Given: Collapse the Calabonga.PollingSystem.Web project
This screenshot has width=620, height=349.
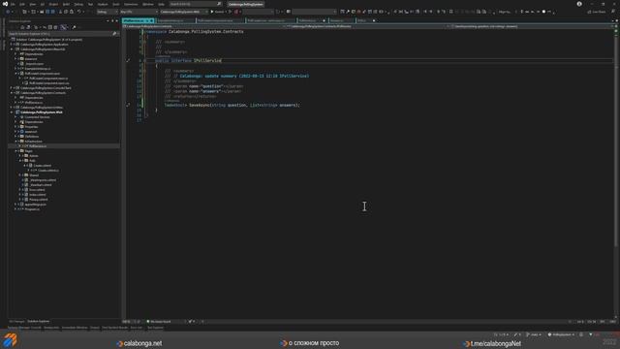Looking at the screenshot, I should point(12,112).
